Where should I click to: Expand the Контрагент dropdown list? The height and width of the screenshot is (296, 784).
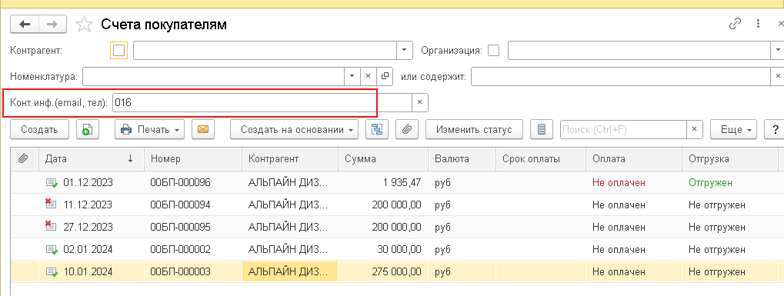(405, 51)
